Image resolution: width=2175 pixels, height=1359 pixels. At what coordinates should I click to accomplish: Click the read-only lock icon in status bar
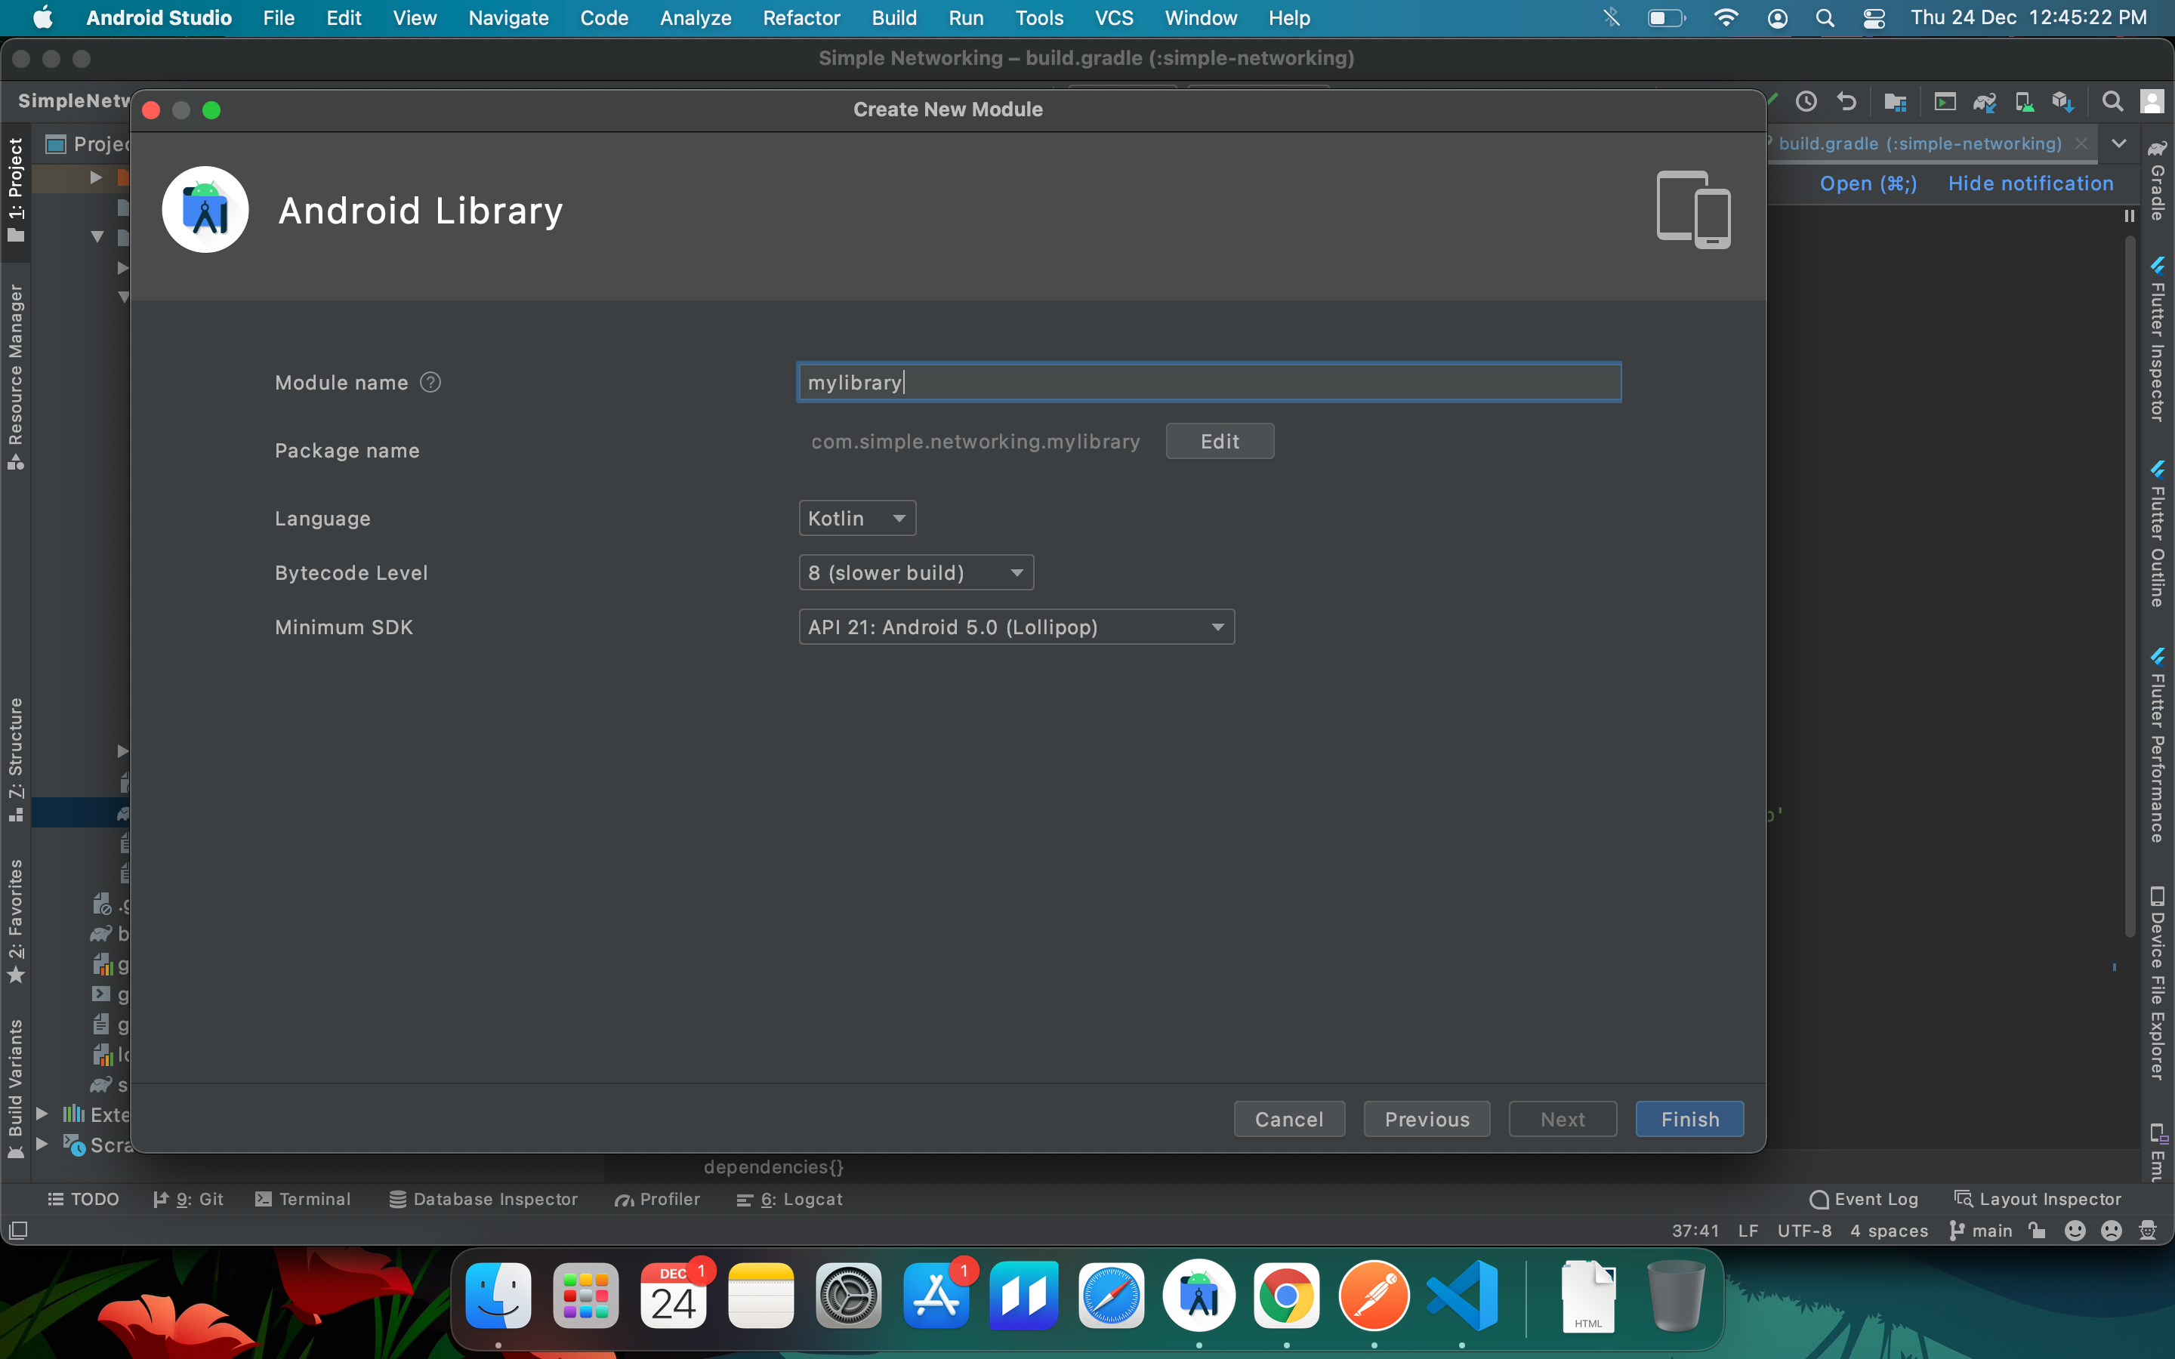[x=2038, y=1231]
